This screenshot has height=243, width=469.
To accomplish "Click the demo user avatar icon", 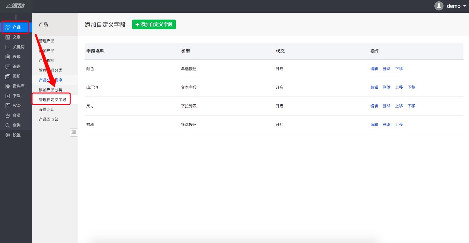I will click(439, 6).
